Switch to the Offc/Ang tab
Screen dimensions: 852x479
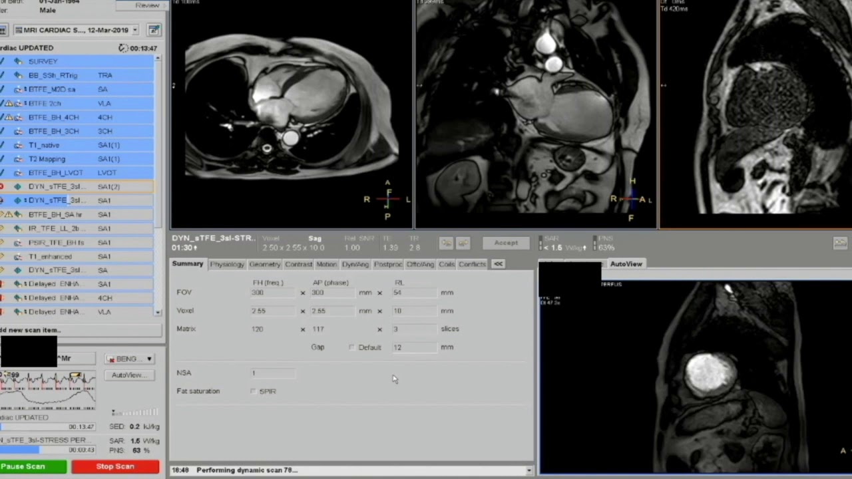pos(421,264)
